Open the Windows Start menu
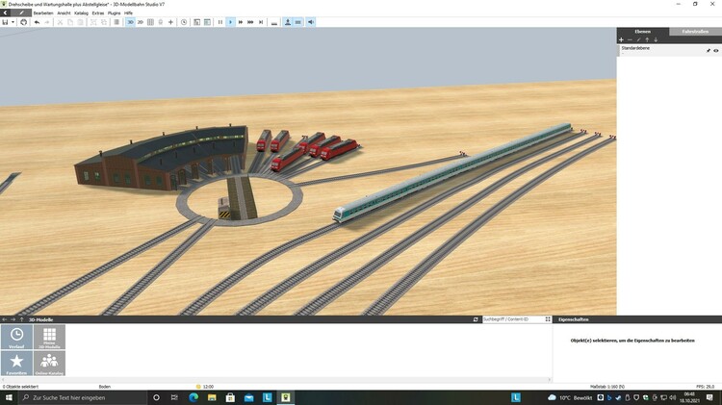Screen dimensions: 722x405 (x=9, y=397)
